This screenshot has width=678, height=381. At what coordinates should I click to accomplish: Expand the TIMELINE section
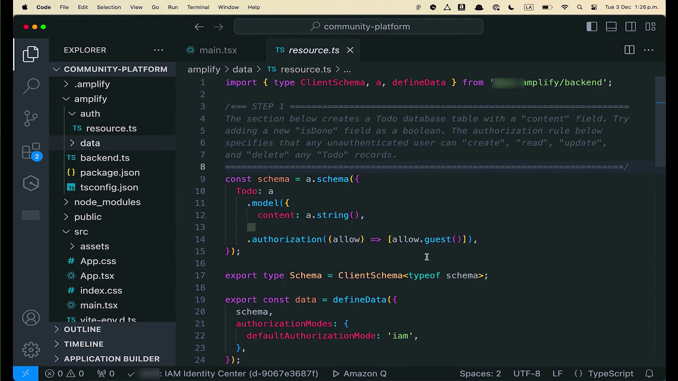[112, 344]
